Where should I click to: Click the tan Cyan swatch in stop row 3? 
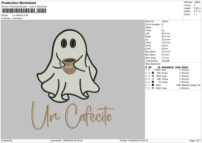tap(153, 76)
